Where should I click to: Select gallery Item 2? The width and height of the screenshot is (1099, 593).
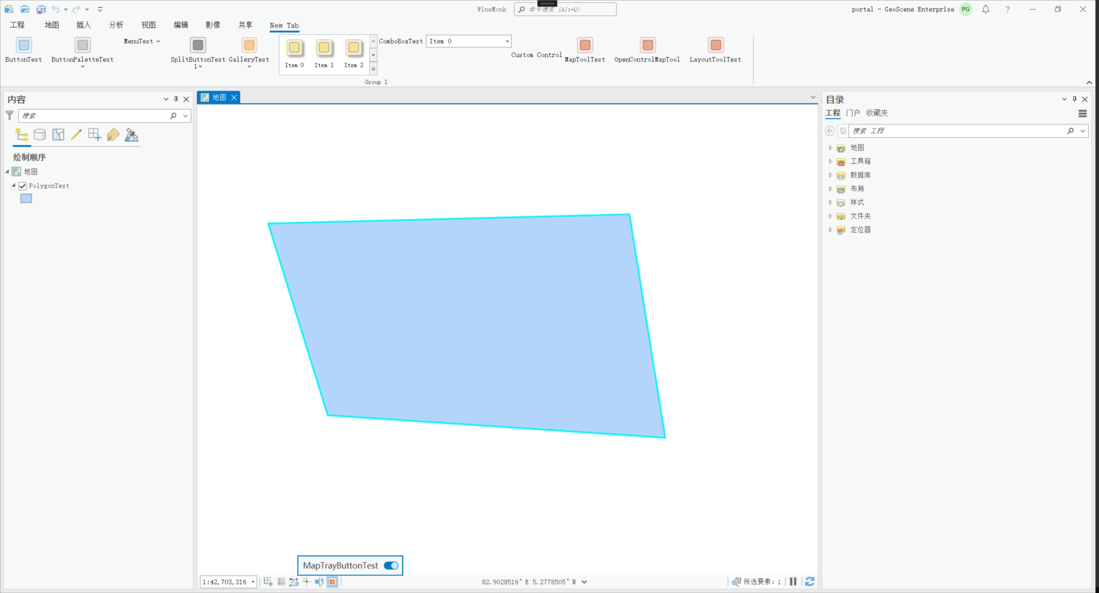(x=354, y=52)
